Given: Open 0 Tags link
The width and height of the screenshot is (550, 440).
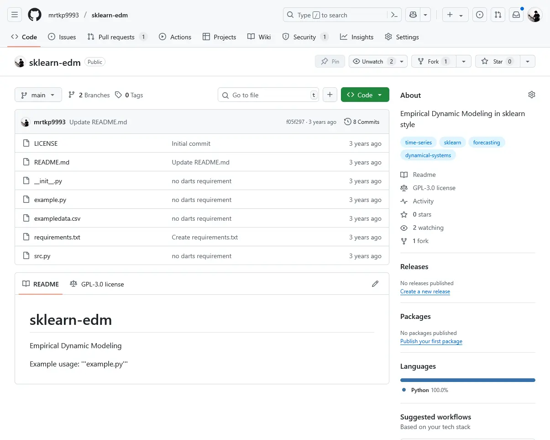Looking at the screenshot, I should pyautogui.click(x=129, y=95).
